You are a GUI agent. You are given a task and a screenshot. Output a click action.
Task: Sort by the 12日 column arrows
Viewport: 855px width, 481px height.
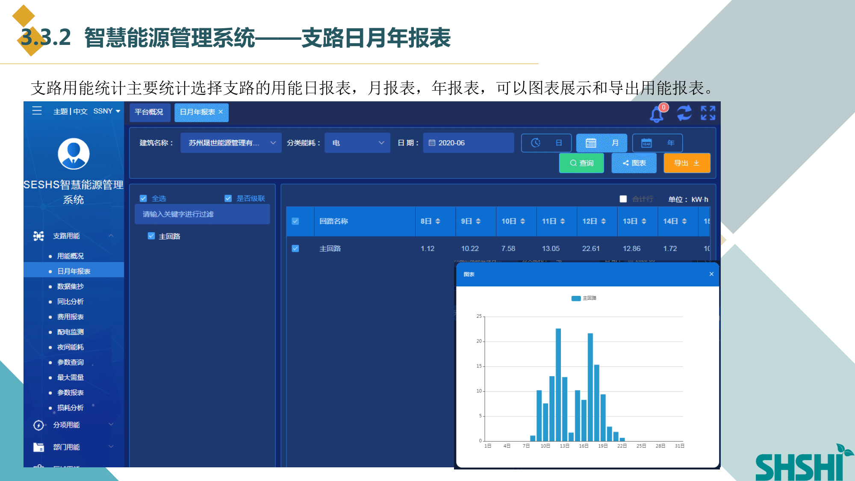[604, 221]
